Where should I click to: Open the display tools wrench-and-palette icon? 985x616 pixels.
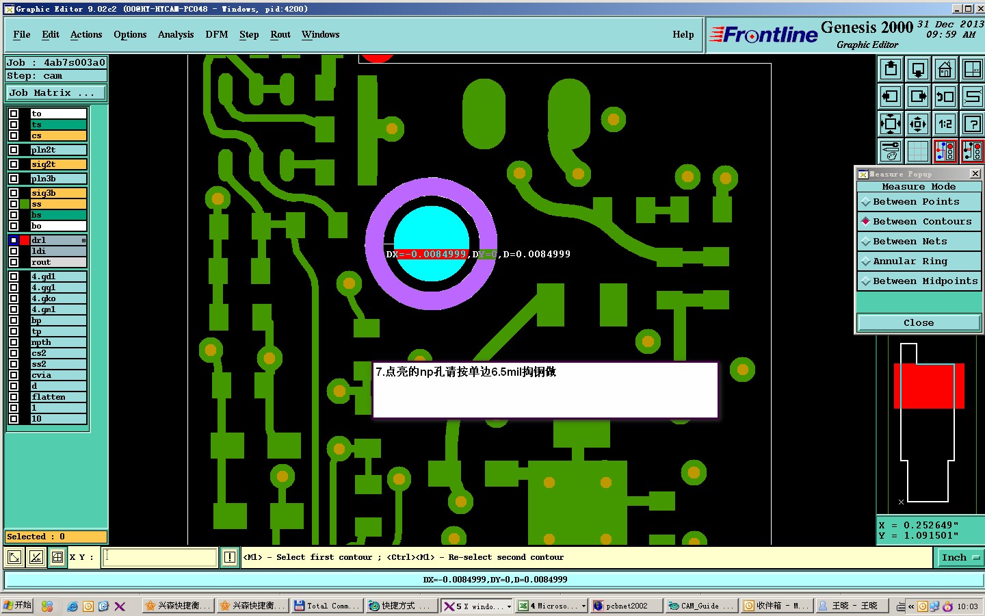pyautogui.click(x=891, y=151)
